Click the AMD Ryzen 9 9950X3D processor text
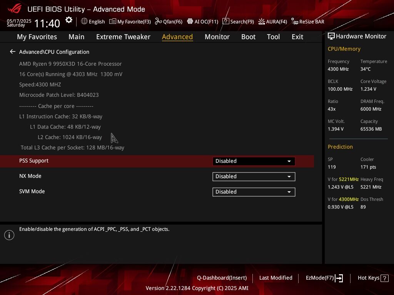Screen dimensions: 394x295 (x=70, y=64)
